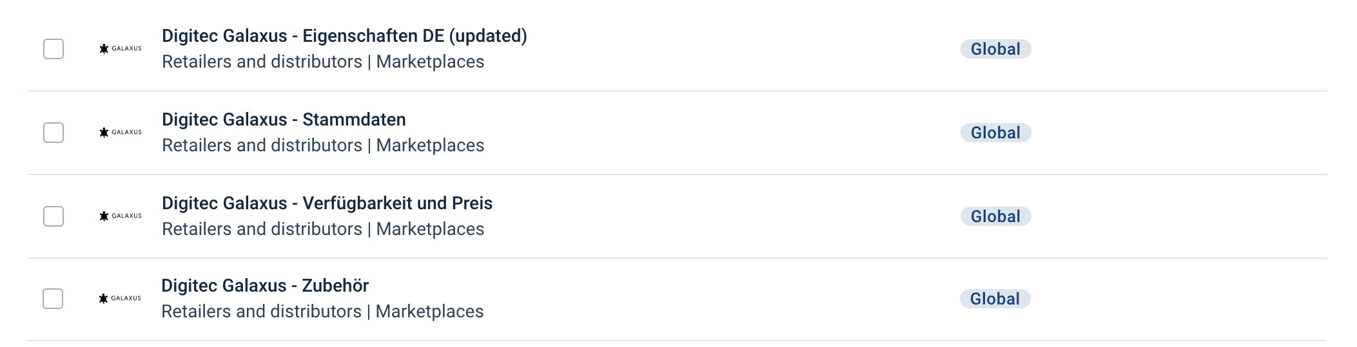Click the Global label in the Zubehör row
Image resolution: width=1357 pixels, height=347 pixels.
pos(995,299)
